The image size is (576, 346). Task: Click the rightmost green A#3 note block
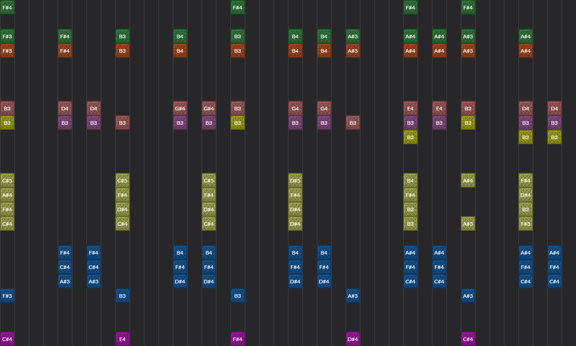(x=468, y=36)
